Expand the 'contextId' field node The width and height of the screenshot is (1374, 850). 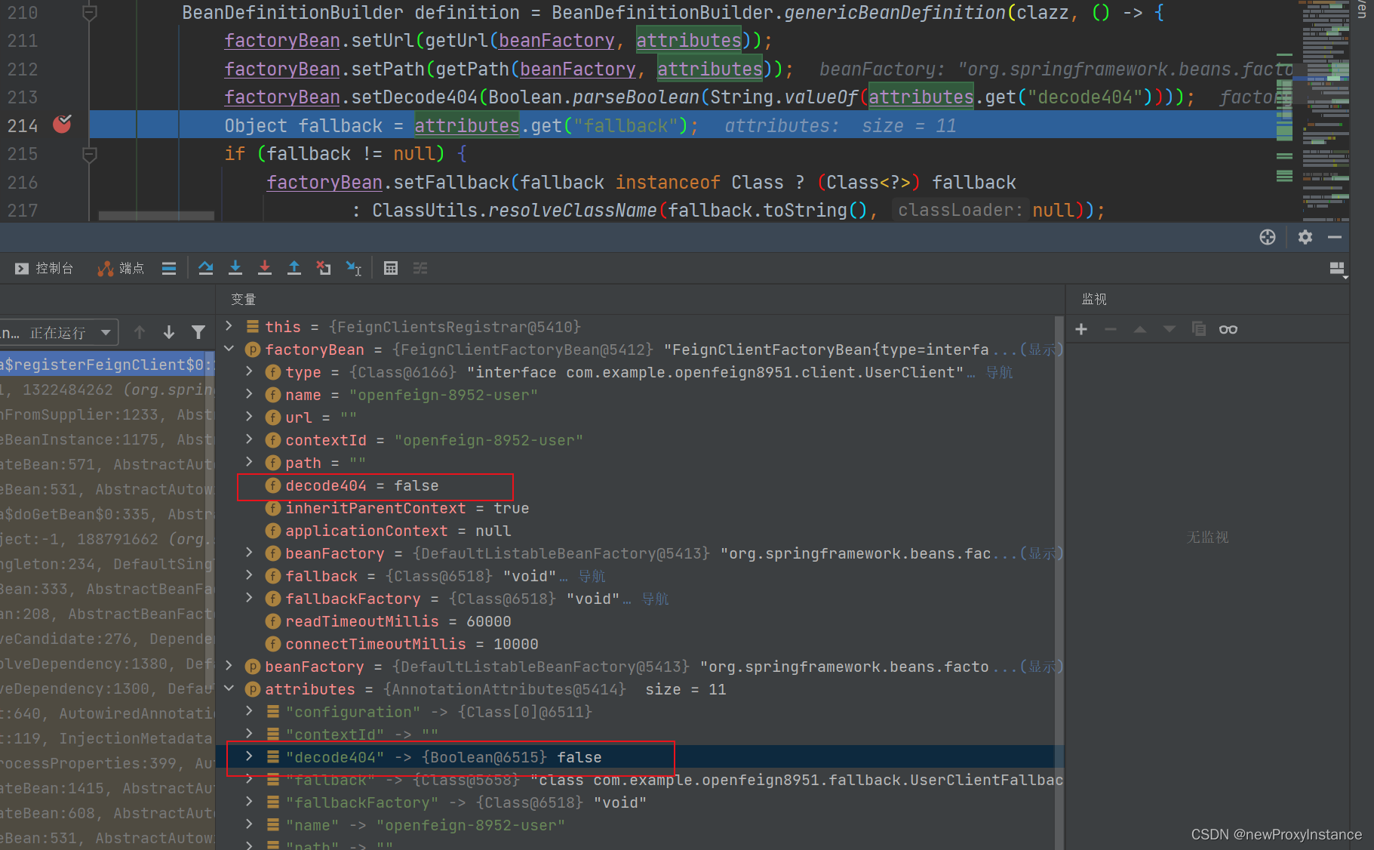click(x=250, y=439)
